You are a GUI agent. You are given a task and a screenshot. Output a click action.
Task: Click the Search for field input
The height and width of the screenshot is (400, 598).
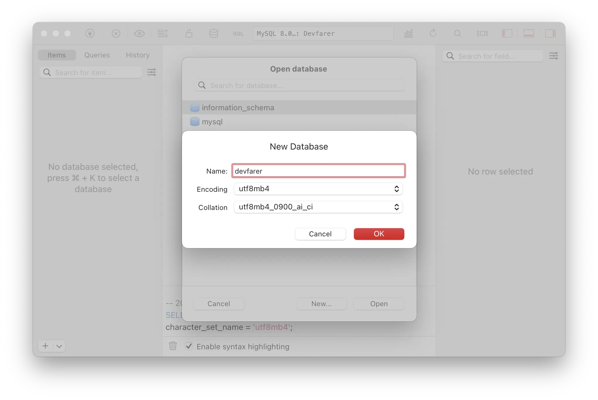point(493,56)
